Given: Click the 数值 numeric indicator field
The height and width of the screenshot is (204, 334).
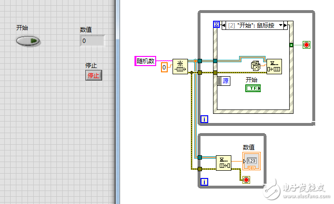Looking at the screenshot, I should click(x=92, y=41).
